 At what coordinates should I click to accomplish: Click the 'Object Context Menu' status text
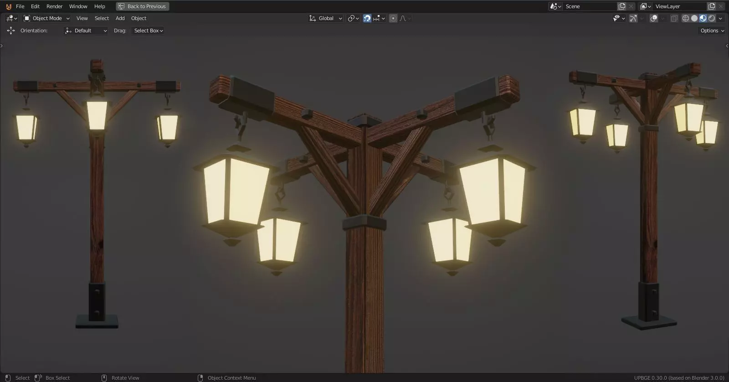231,378
